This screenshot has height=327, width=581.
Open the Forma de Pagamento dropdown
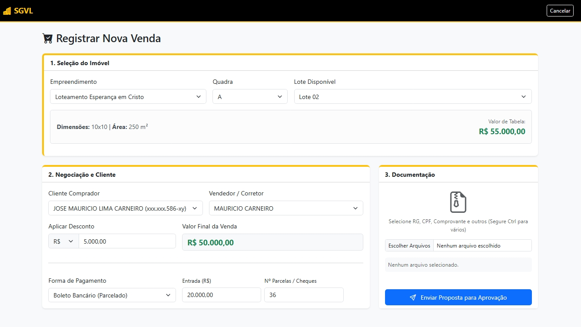point(112,295)
